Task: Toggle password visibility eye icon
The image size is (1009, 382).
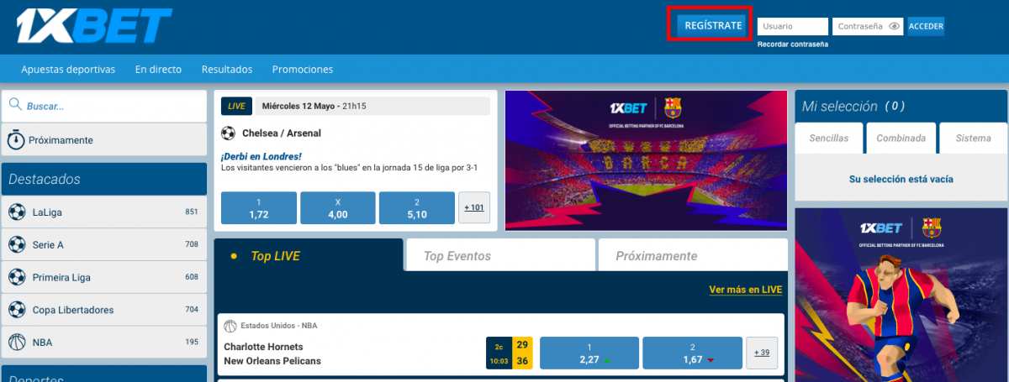Action: [895, 26]
